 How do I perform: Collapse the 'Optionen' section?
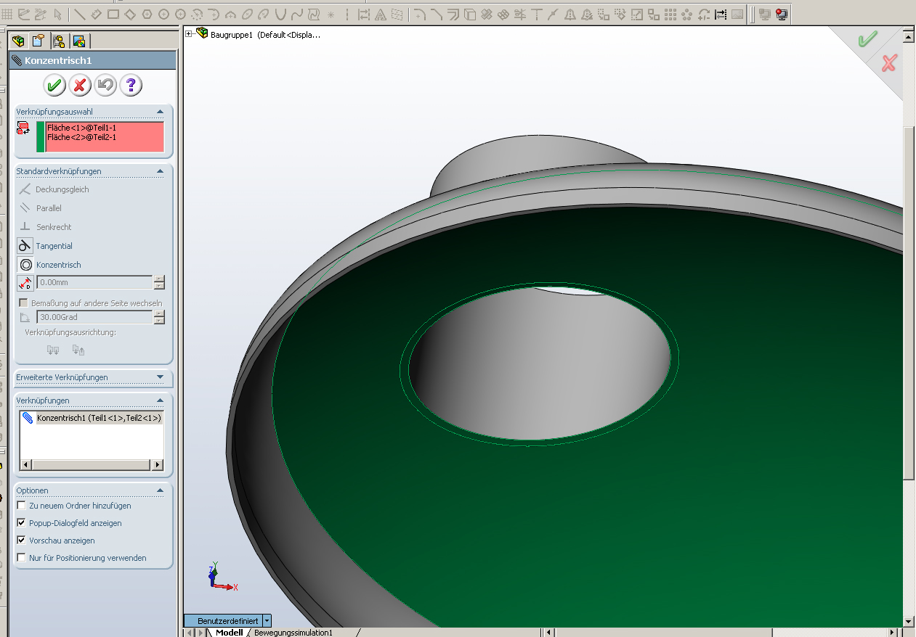160,490
